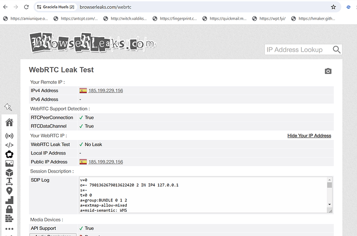Go back to the previous page
Screen dimensions: 357x236
5,7
